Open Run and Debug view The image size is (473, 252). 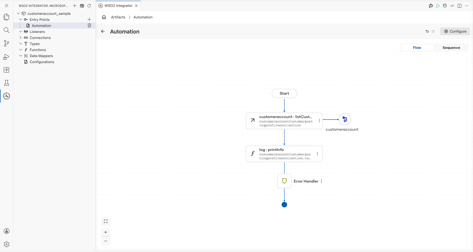[7, 57]
